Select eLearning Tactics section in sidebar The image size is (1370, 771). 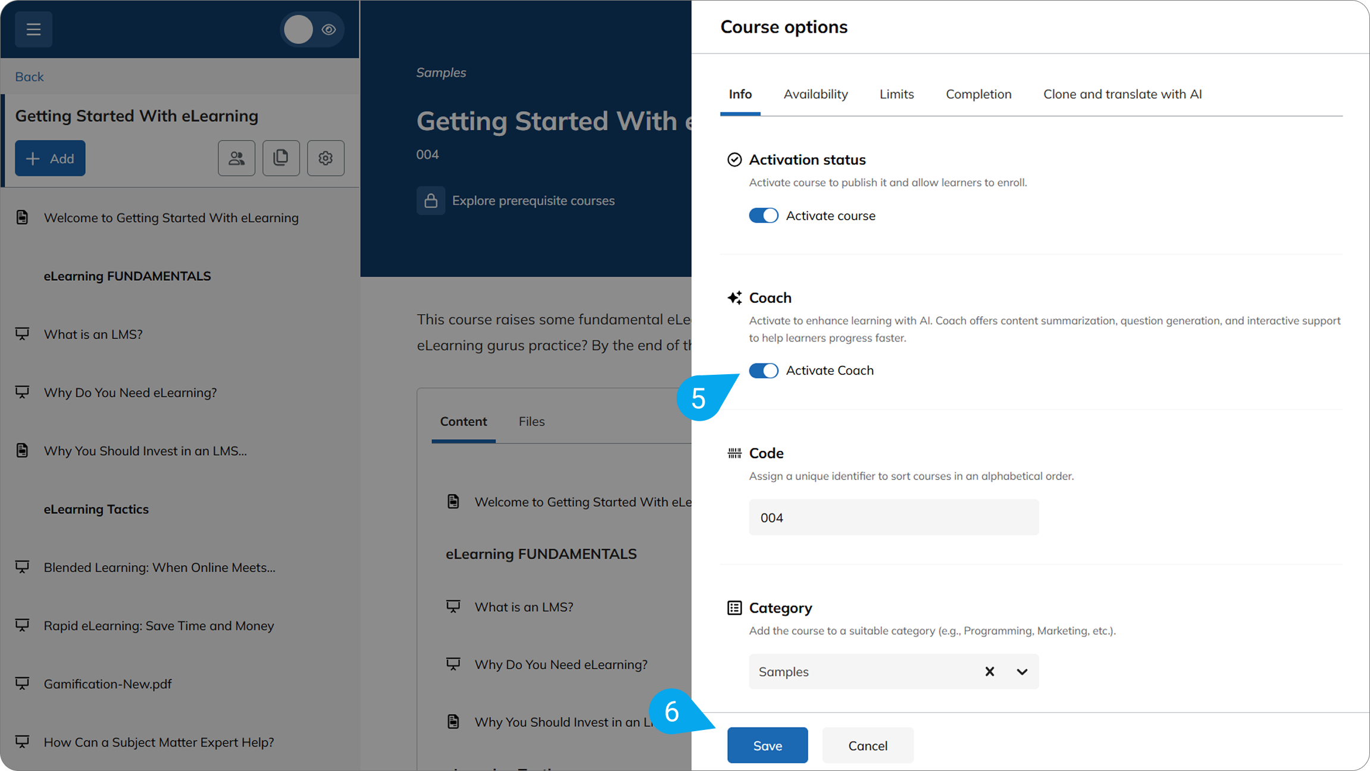(96, 509)
